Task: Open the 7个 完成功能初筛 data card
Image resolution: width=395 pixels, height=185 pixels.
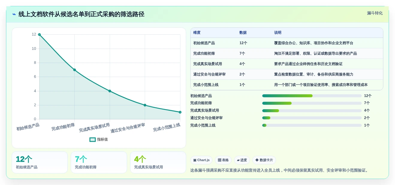Action: pyautogui.click(x=99, y=162)
